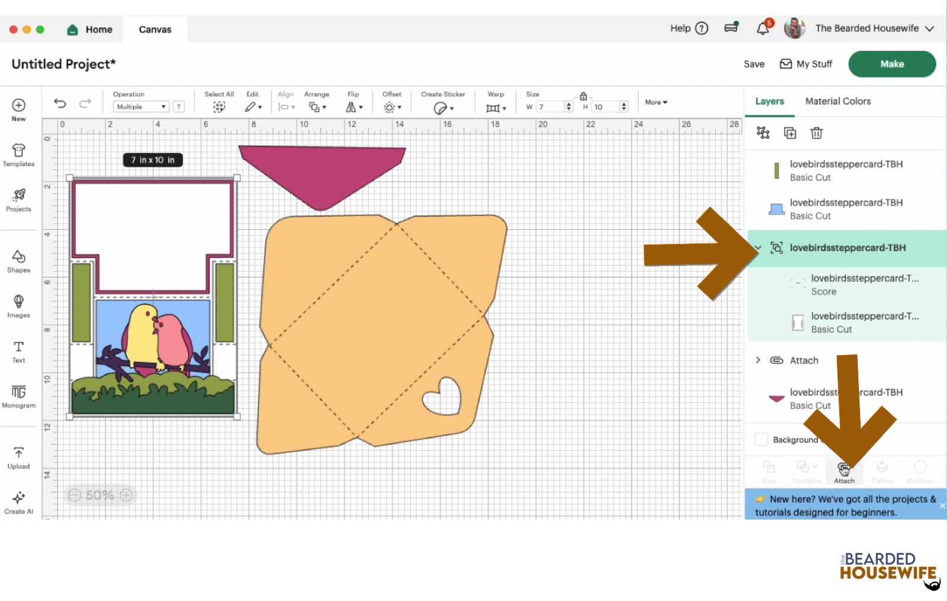Open the More toolbar dropdown
This screenshot has height=601, width=947.
656,102
